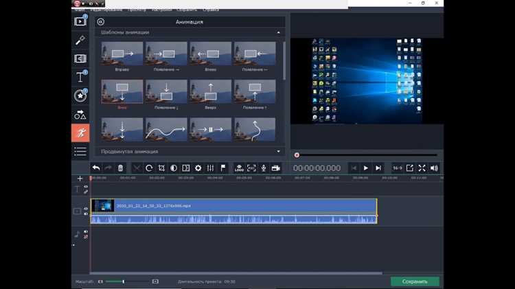515x289 pixels.
Task: Go back with the double-arrow Анимация button
Action: tap(101, 22)
